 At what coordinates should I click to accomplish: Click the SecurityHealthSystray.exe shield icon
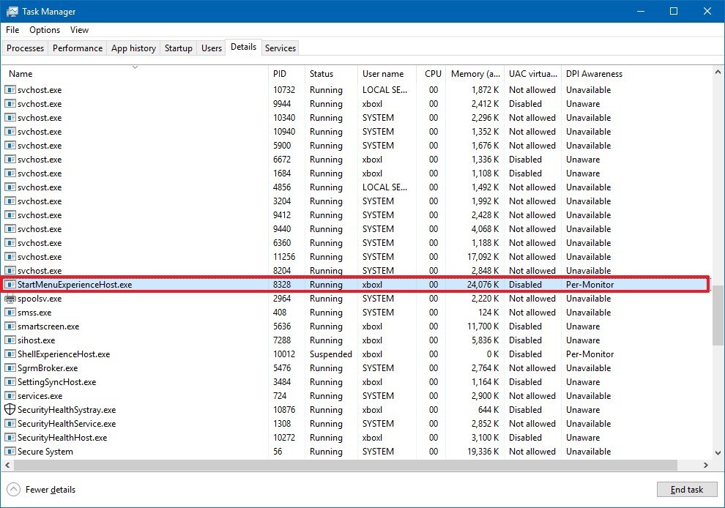click(10, 409)
